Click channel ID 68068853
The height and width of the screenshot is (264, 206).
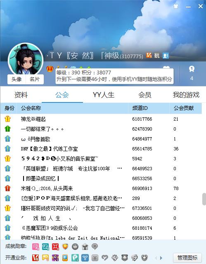click(142, 218)
